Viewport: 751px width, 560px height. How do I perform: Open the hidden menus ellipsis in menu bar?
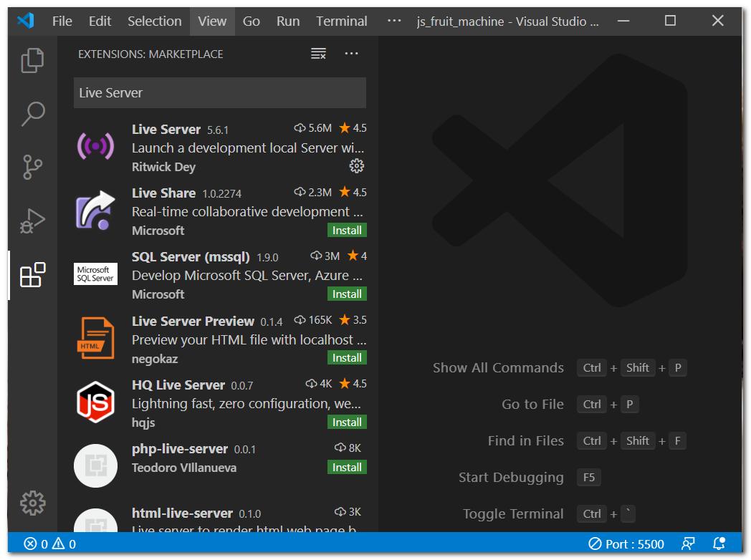click(394, 21)
